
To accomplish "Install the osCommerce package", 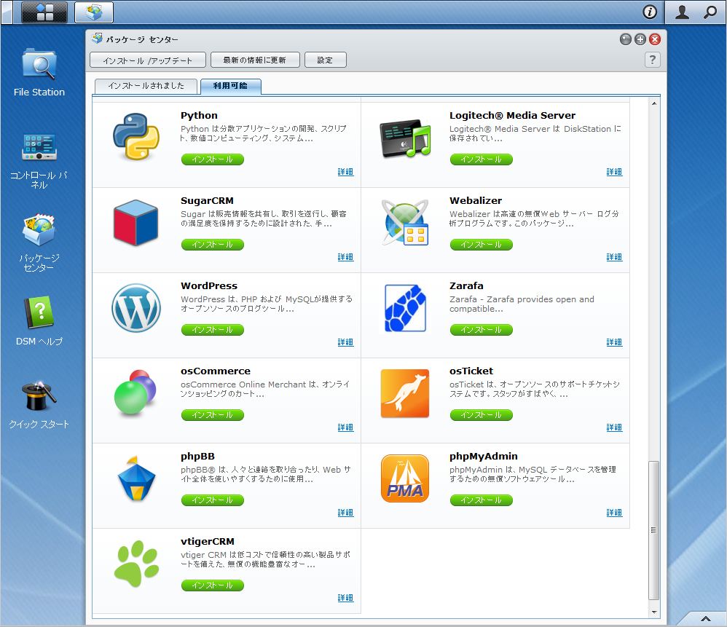I will pos(213,415).
